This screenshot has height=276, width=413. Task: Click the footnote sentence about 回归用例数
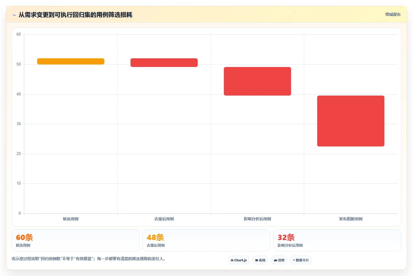(x=89, y=259)
